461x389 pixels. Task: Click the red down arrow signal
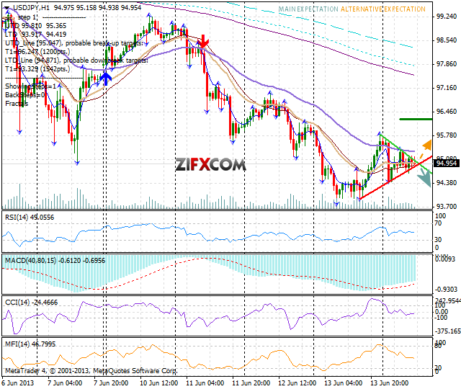pyautogui.click(x=203, y=41)
